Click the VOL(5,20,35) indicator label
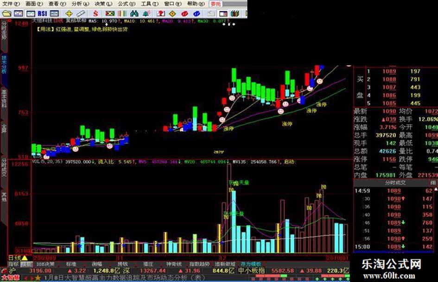Viewport: 438px width, 282px height. (x=47, y=162)
